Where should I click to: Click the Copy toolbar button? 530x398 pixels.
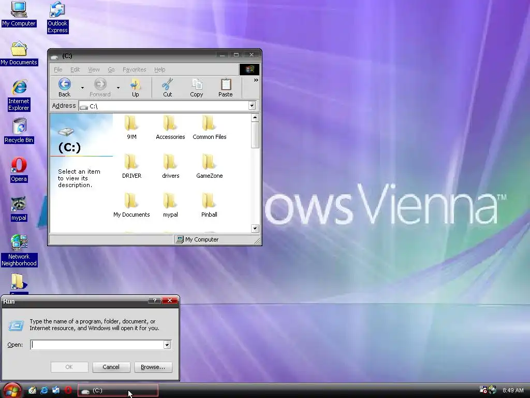[196, 88]
